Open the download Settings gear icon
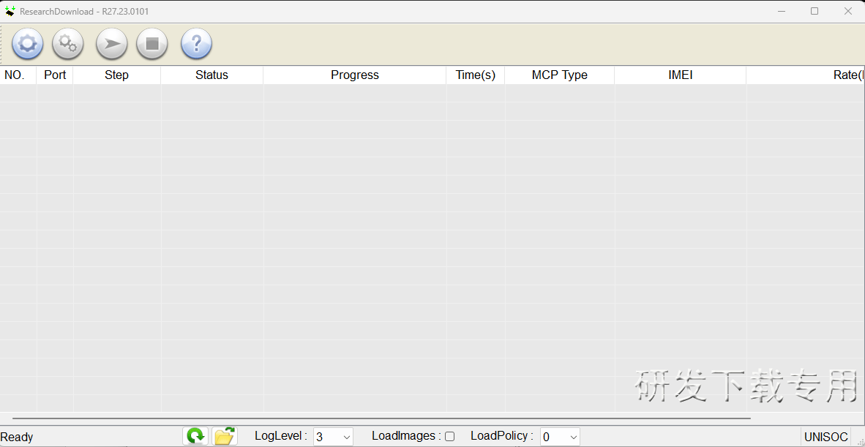The width and height of the screenshot is (865, 447). pyautogui.click(x=27, y=44)
